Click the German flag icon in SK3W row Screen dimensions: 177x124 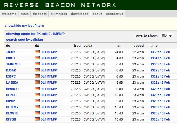[37, 52]
